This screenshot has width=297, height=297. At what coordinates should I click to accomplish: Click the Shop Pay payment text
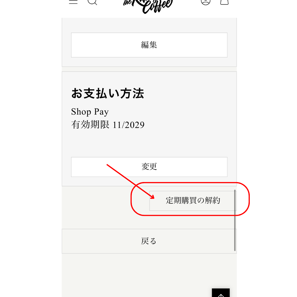90,112
